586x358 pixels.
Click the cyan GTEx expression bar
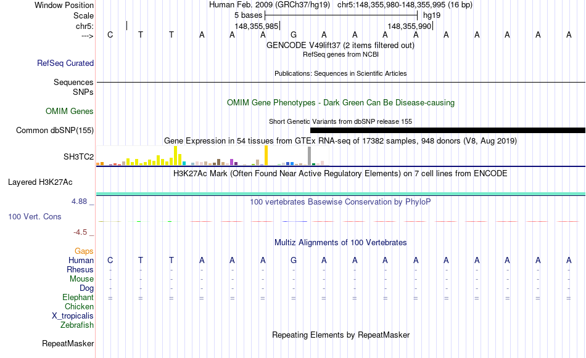(x=184, y=163)
